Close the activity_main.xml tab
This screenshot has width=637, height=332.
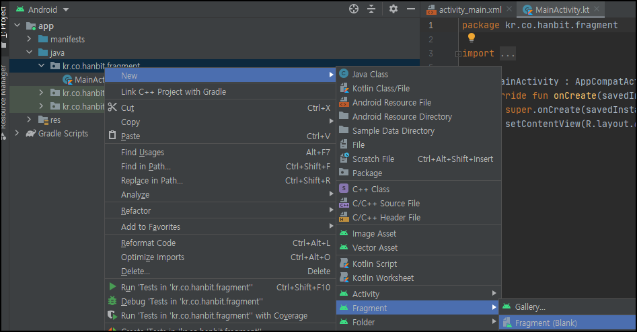click(509, 9)
